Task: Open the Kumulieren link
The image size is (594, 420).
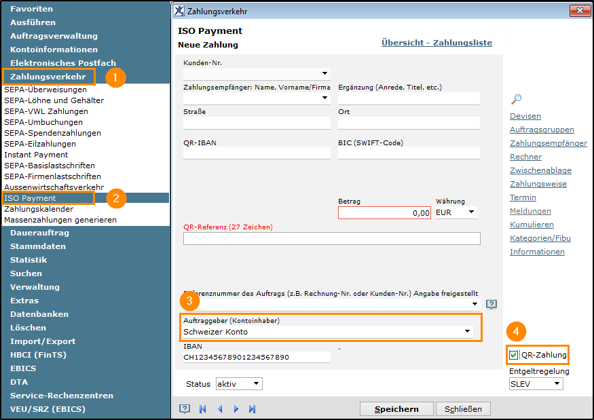Action: point(532,225)
